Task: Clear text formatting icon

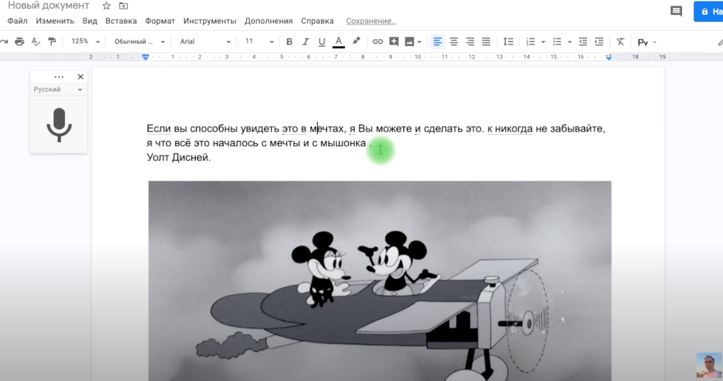Action: (620, 42)
